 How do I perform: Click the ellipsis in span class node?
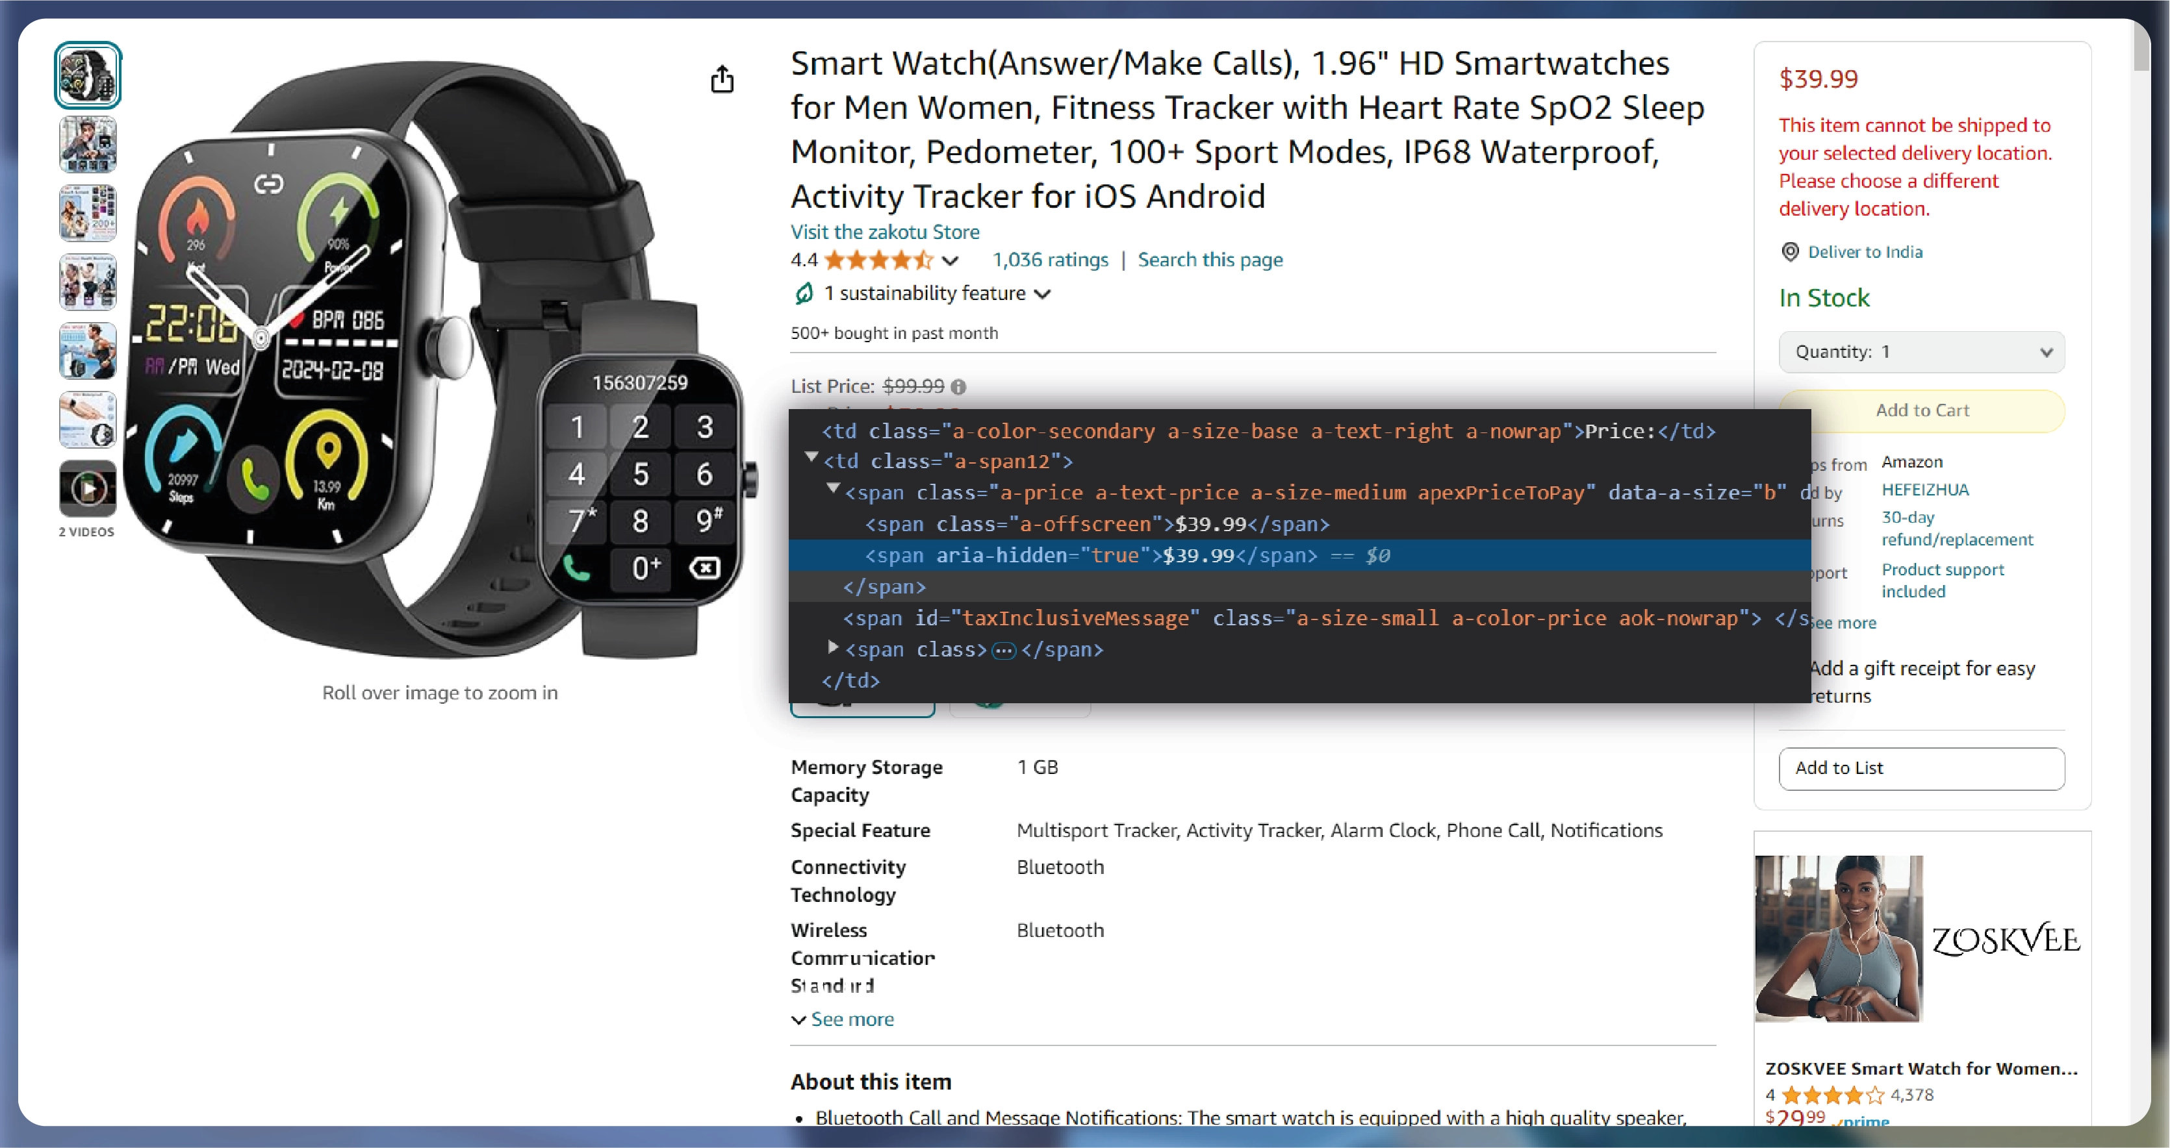click(1003, 651)
